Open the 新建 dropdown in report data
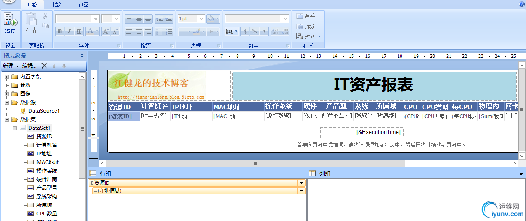526x221 pixels. [11, 66]
